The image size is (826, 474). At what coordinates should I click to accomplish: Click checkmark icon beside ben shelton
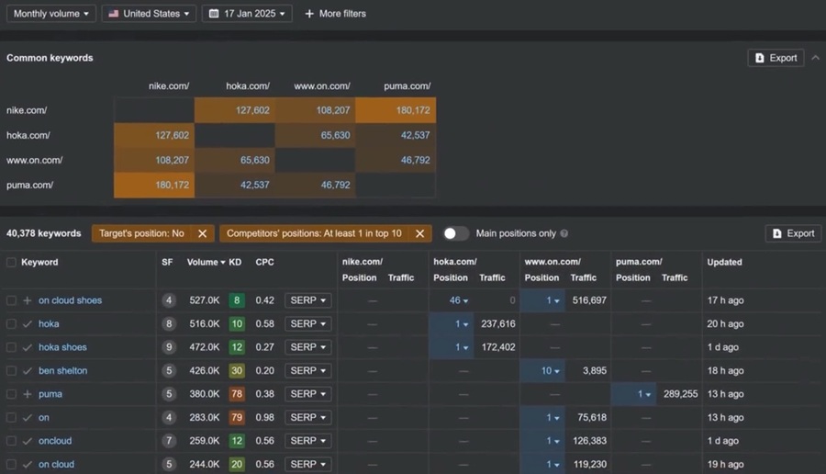point(28,371)
